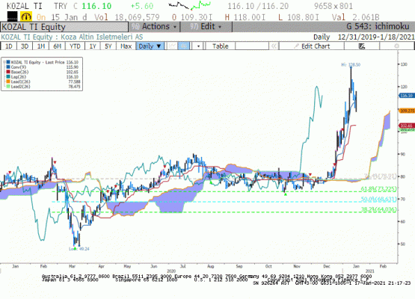Open the small arrow dropdown beside chart type

click(198, 46)
